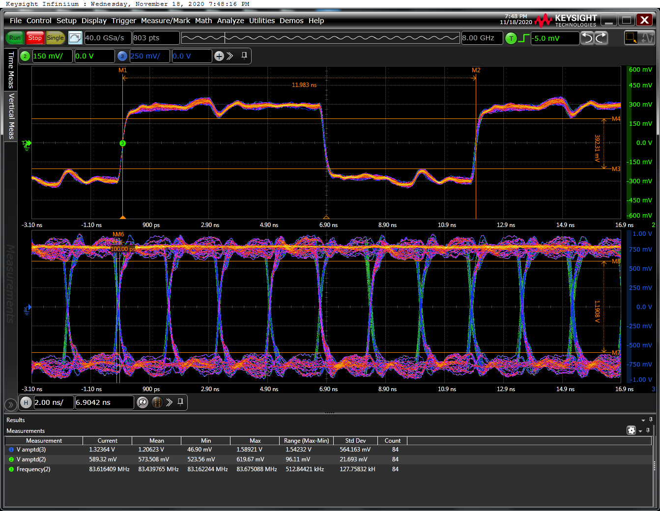Image resolution: width=660 pixels, height=511 pixels.
Task: Toggle the time markers button in horizontal bar
Action: point(157,402)
